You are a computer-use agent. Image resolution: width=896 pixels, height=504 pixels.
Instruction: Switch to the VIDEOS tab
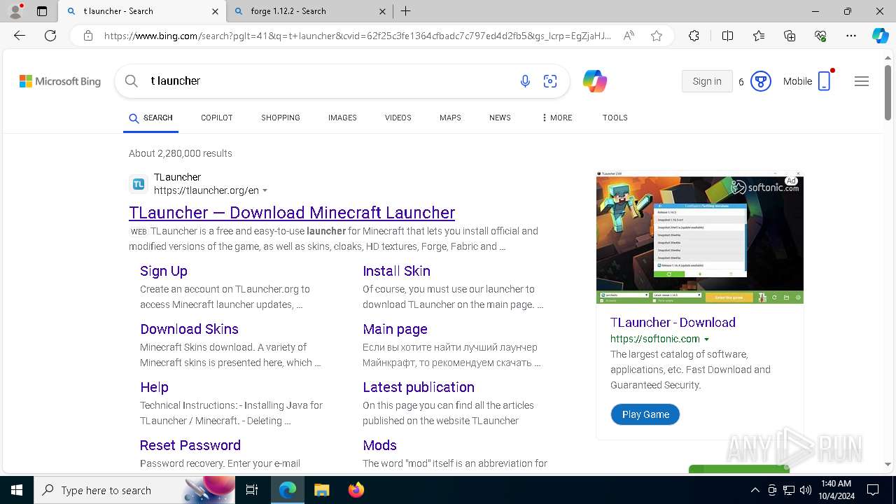click(398, 118)
